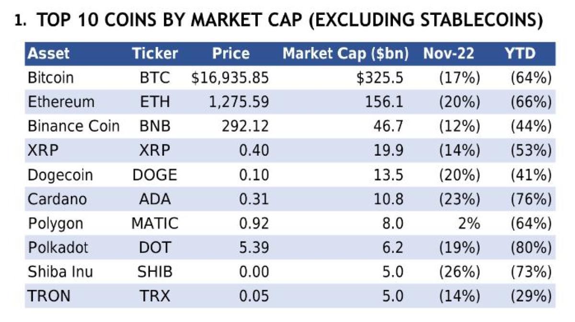The width and height of the screenshot is (575, 322).
Task: Click the DOGE ticker cell
Action: [x=155, y=175]
